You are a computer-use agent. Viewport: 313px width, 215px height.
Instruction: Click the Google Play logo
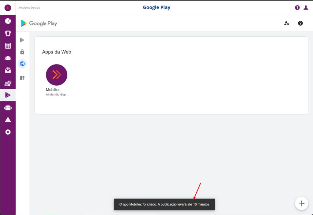point(39,23)
